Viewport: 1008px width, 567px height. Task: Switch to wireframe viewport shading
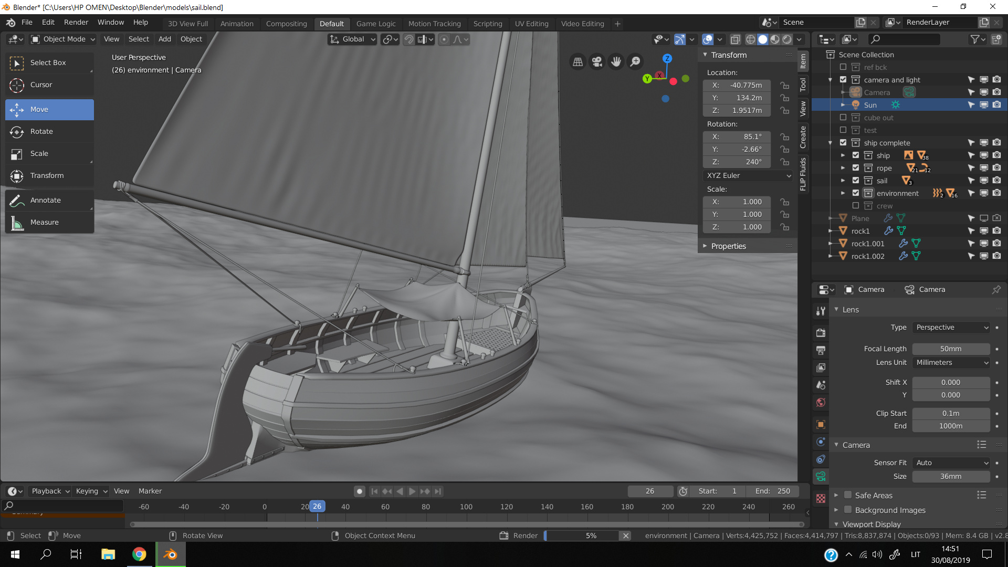(x=750, y=39)
